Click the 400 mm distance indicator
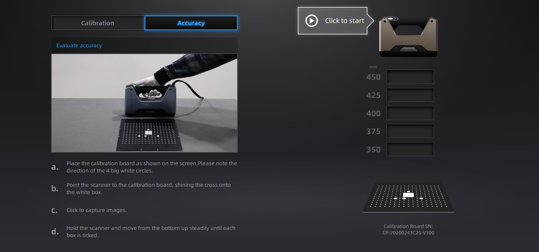 (373, 113)
